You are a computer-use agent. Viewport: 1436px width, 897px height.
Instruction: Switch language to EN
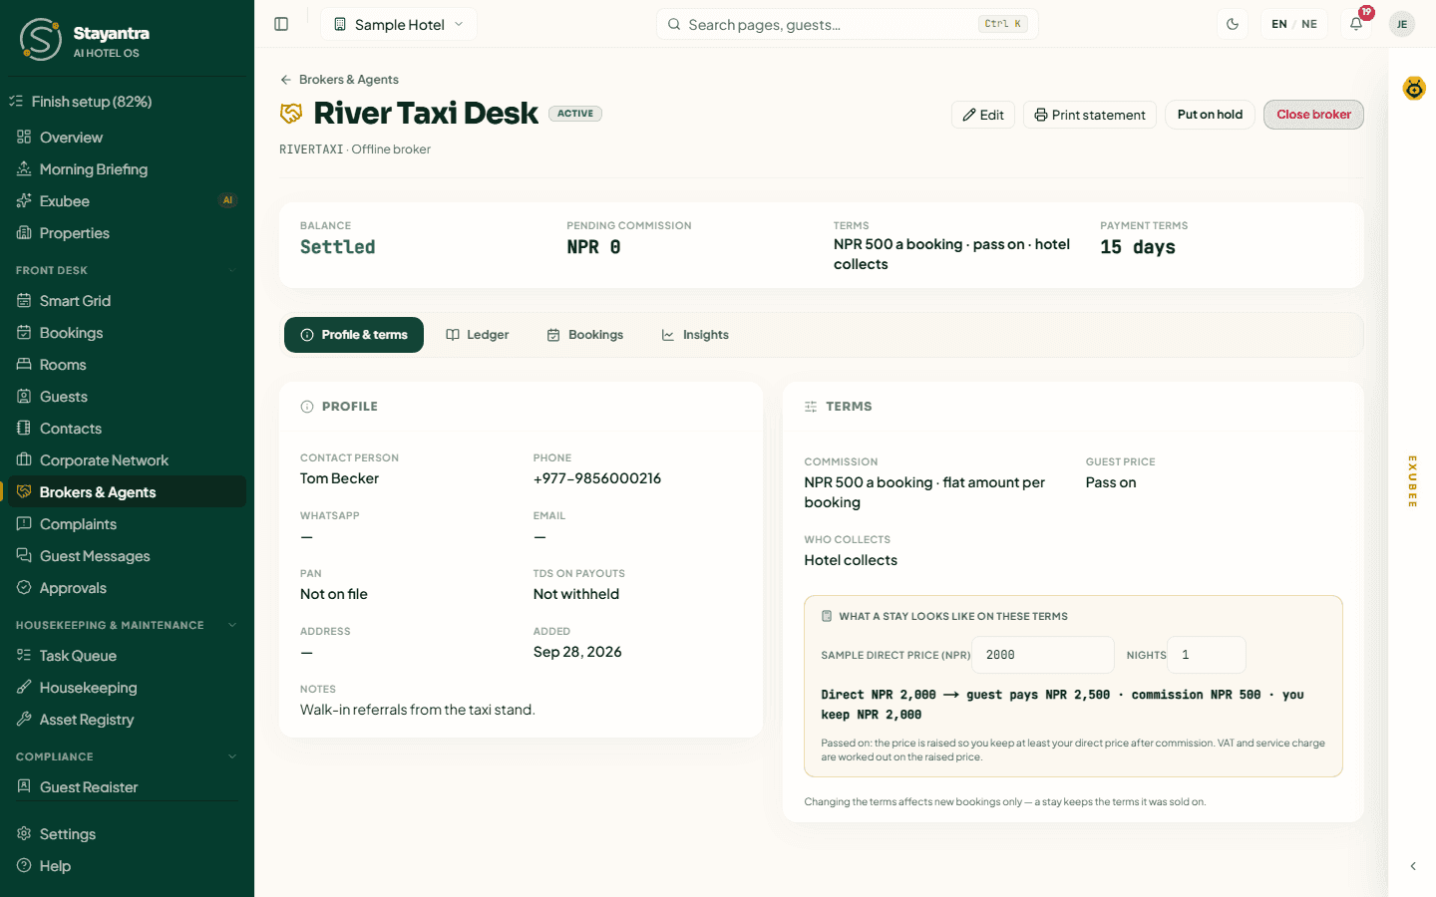(x=1279, y=24)
